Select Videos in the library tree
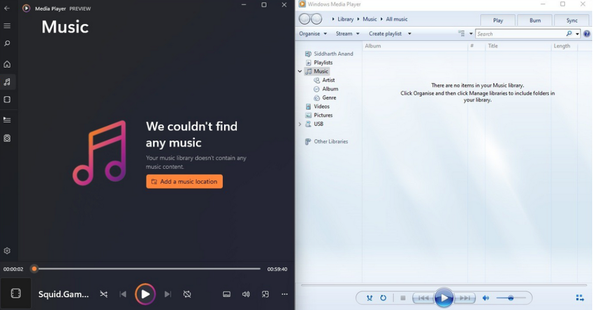 (x=318, y=106)
